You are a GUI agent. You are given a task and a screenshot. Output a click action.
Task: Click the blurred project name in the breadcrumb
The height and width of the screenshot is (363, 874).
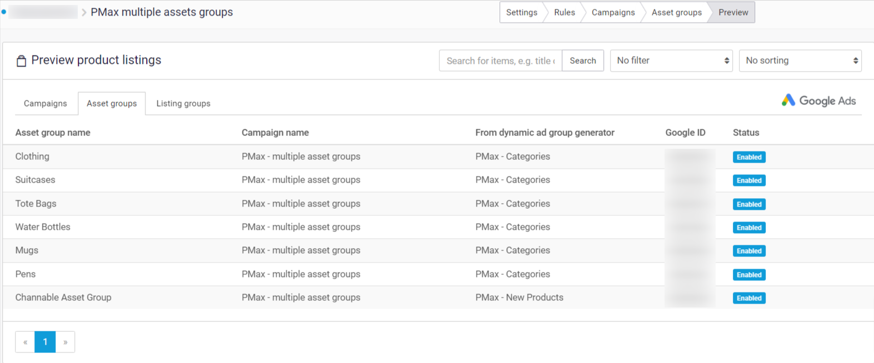tap(43, 12)
